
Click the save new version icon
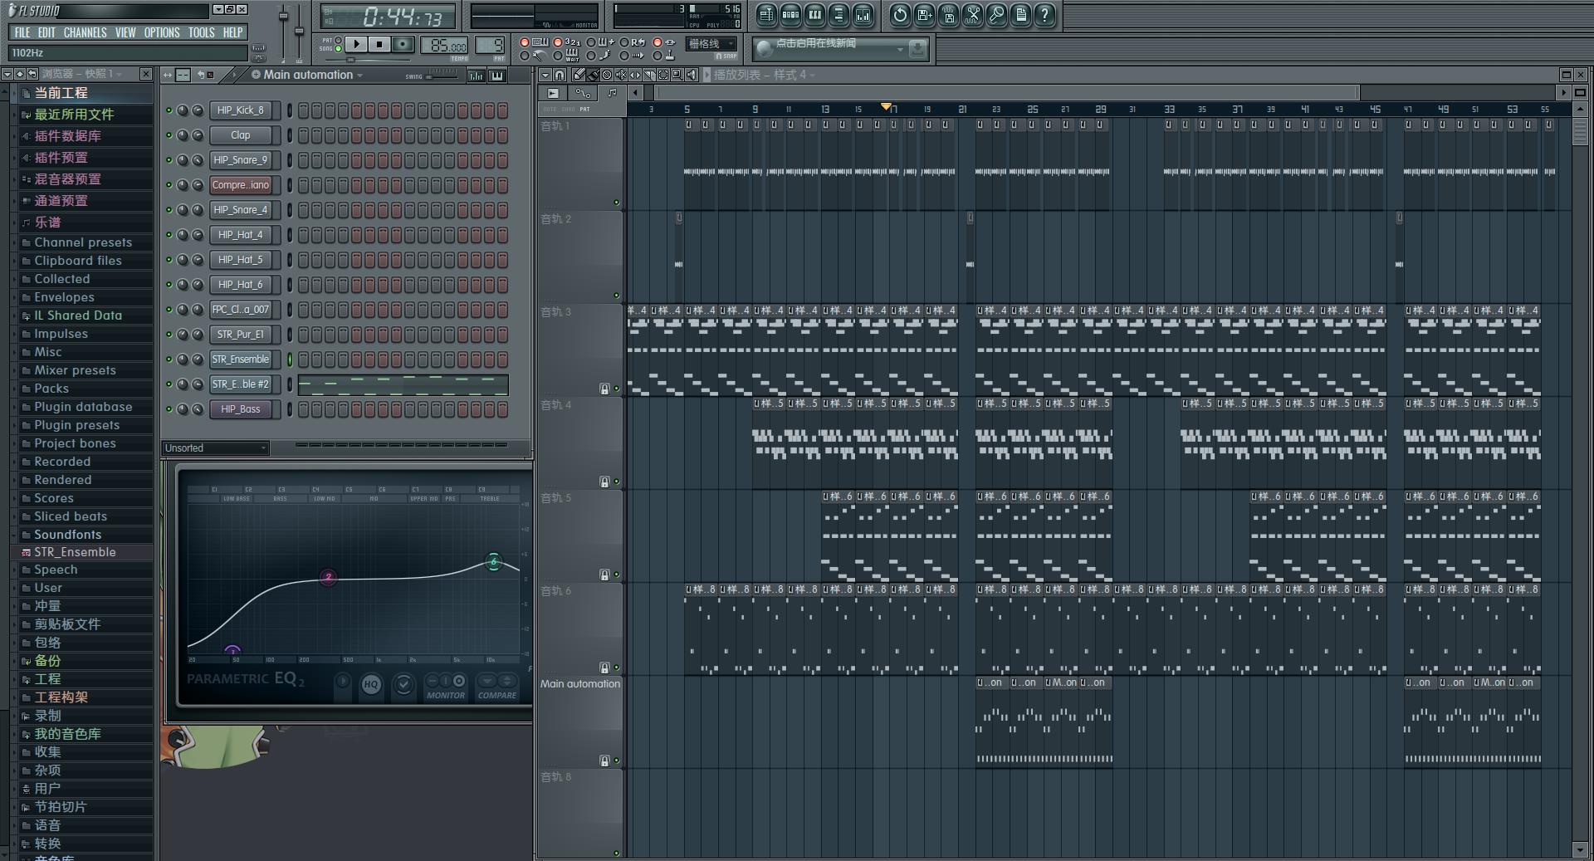point(924,15)
